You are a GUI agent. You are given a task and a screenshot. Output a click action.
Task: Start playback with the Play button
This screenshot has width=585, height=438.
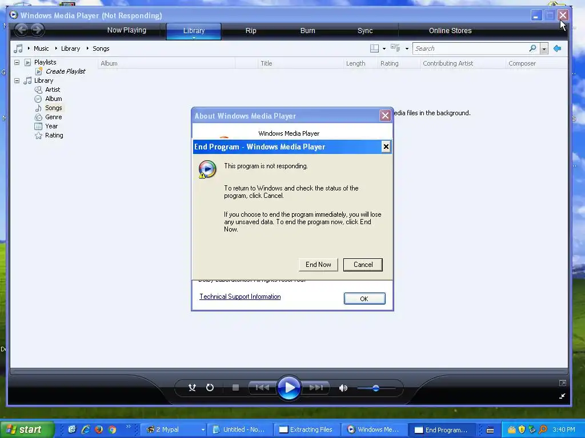289,388
